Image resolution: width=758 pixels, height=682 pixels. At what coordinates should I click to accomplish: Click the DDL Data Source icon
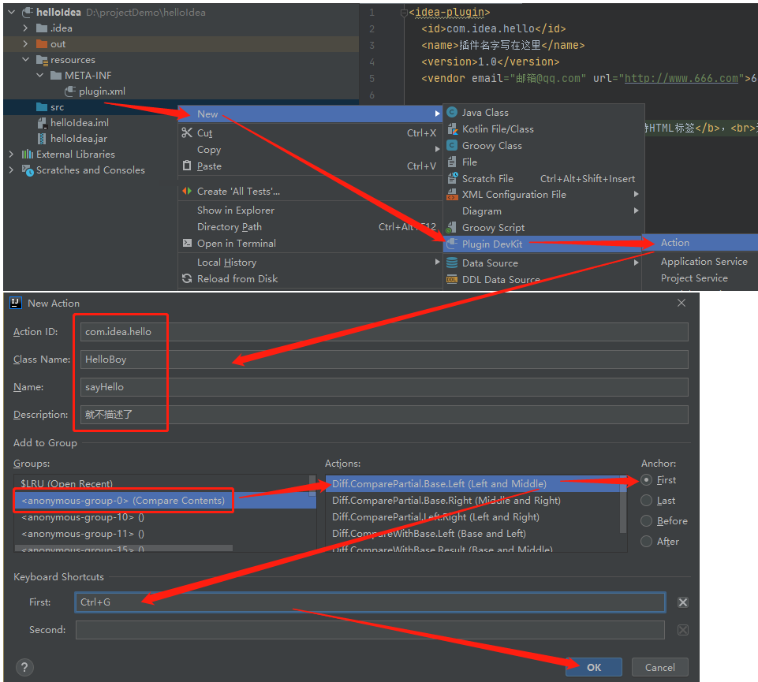452,279
